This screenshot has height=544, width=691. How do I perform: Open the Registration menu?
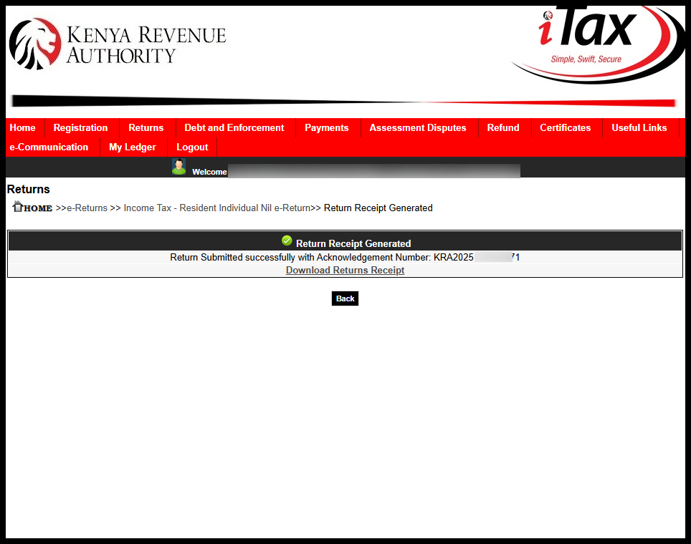81,127
